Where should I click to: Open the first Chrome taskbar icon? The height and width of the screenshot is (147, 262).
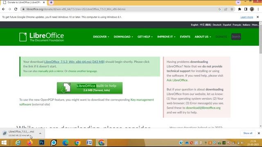pyautogui.click(x=77, y=143)
